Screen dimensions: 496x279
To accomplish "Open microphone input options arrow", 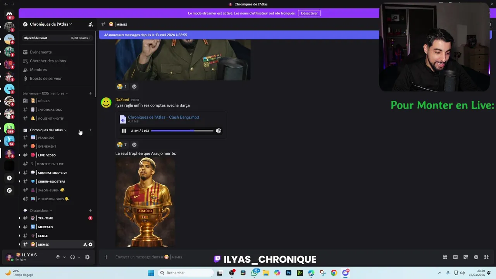I will point(64,257).
